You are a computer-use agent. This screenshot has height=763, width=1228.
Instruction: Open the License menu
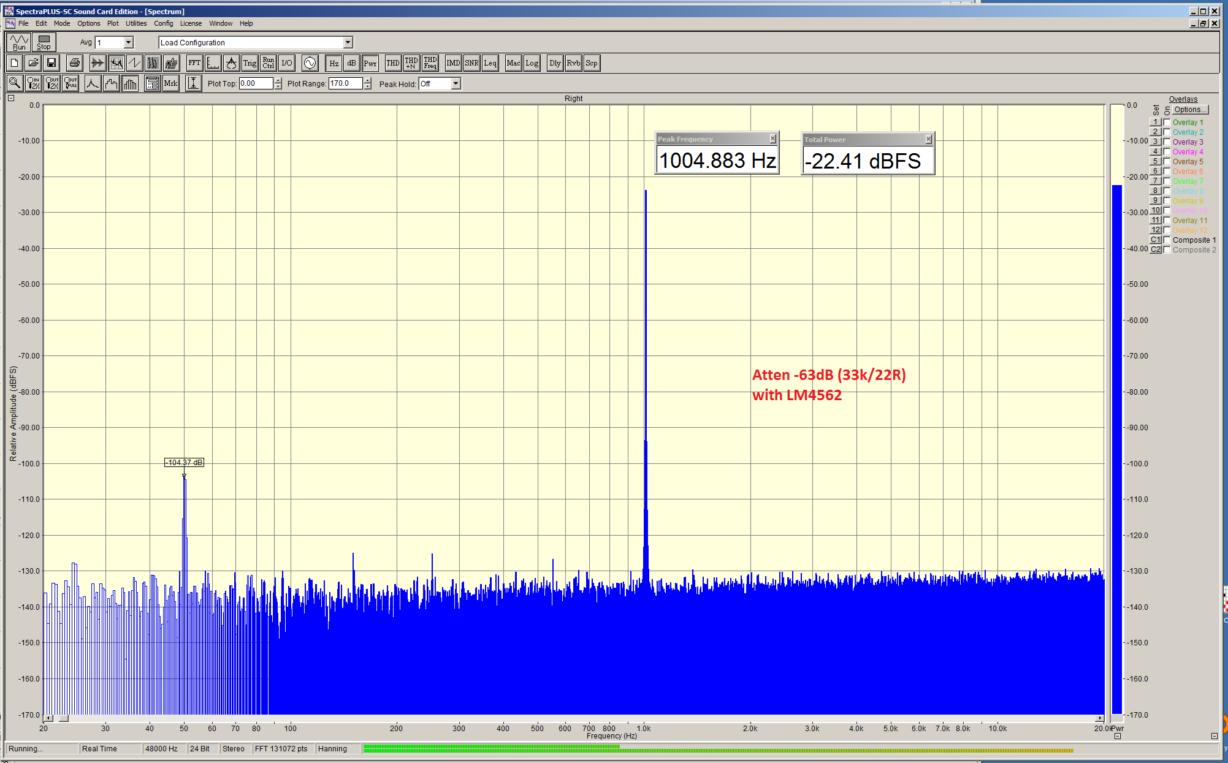click(191, 23)
